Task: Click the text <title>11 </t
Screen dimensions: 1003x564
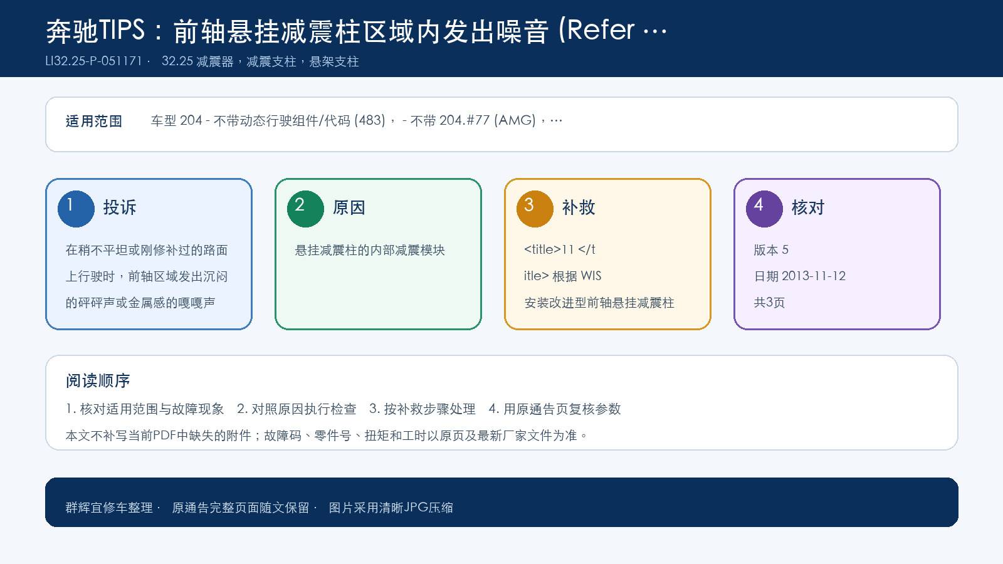Action: coord(560,249)
